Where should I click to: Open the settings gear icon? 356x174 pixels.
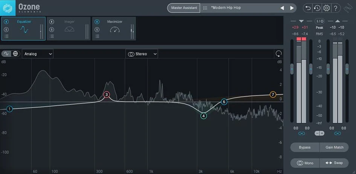(326, 8)
